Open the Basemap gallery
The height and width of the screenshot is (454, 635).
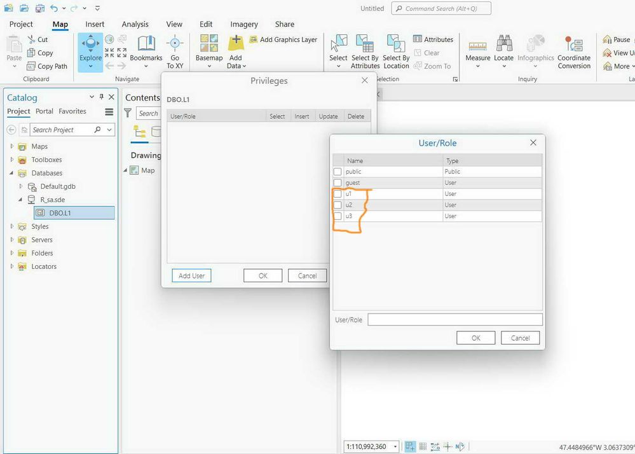209,52
